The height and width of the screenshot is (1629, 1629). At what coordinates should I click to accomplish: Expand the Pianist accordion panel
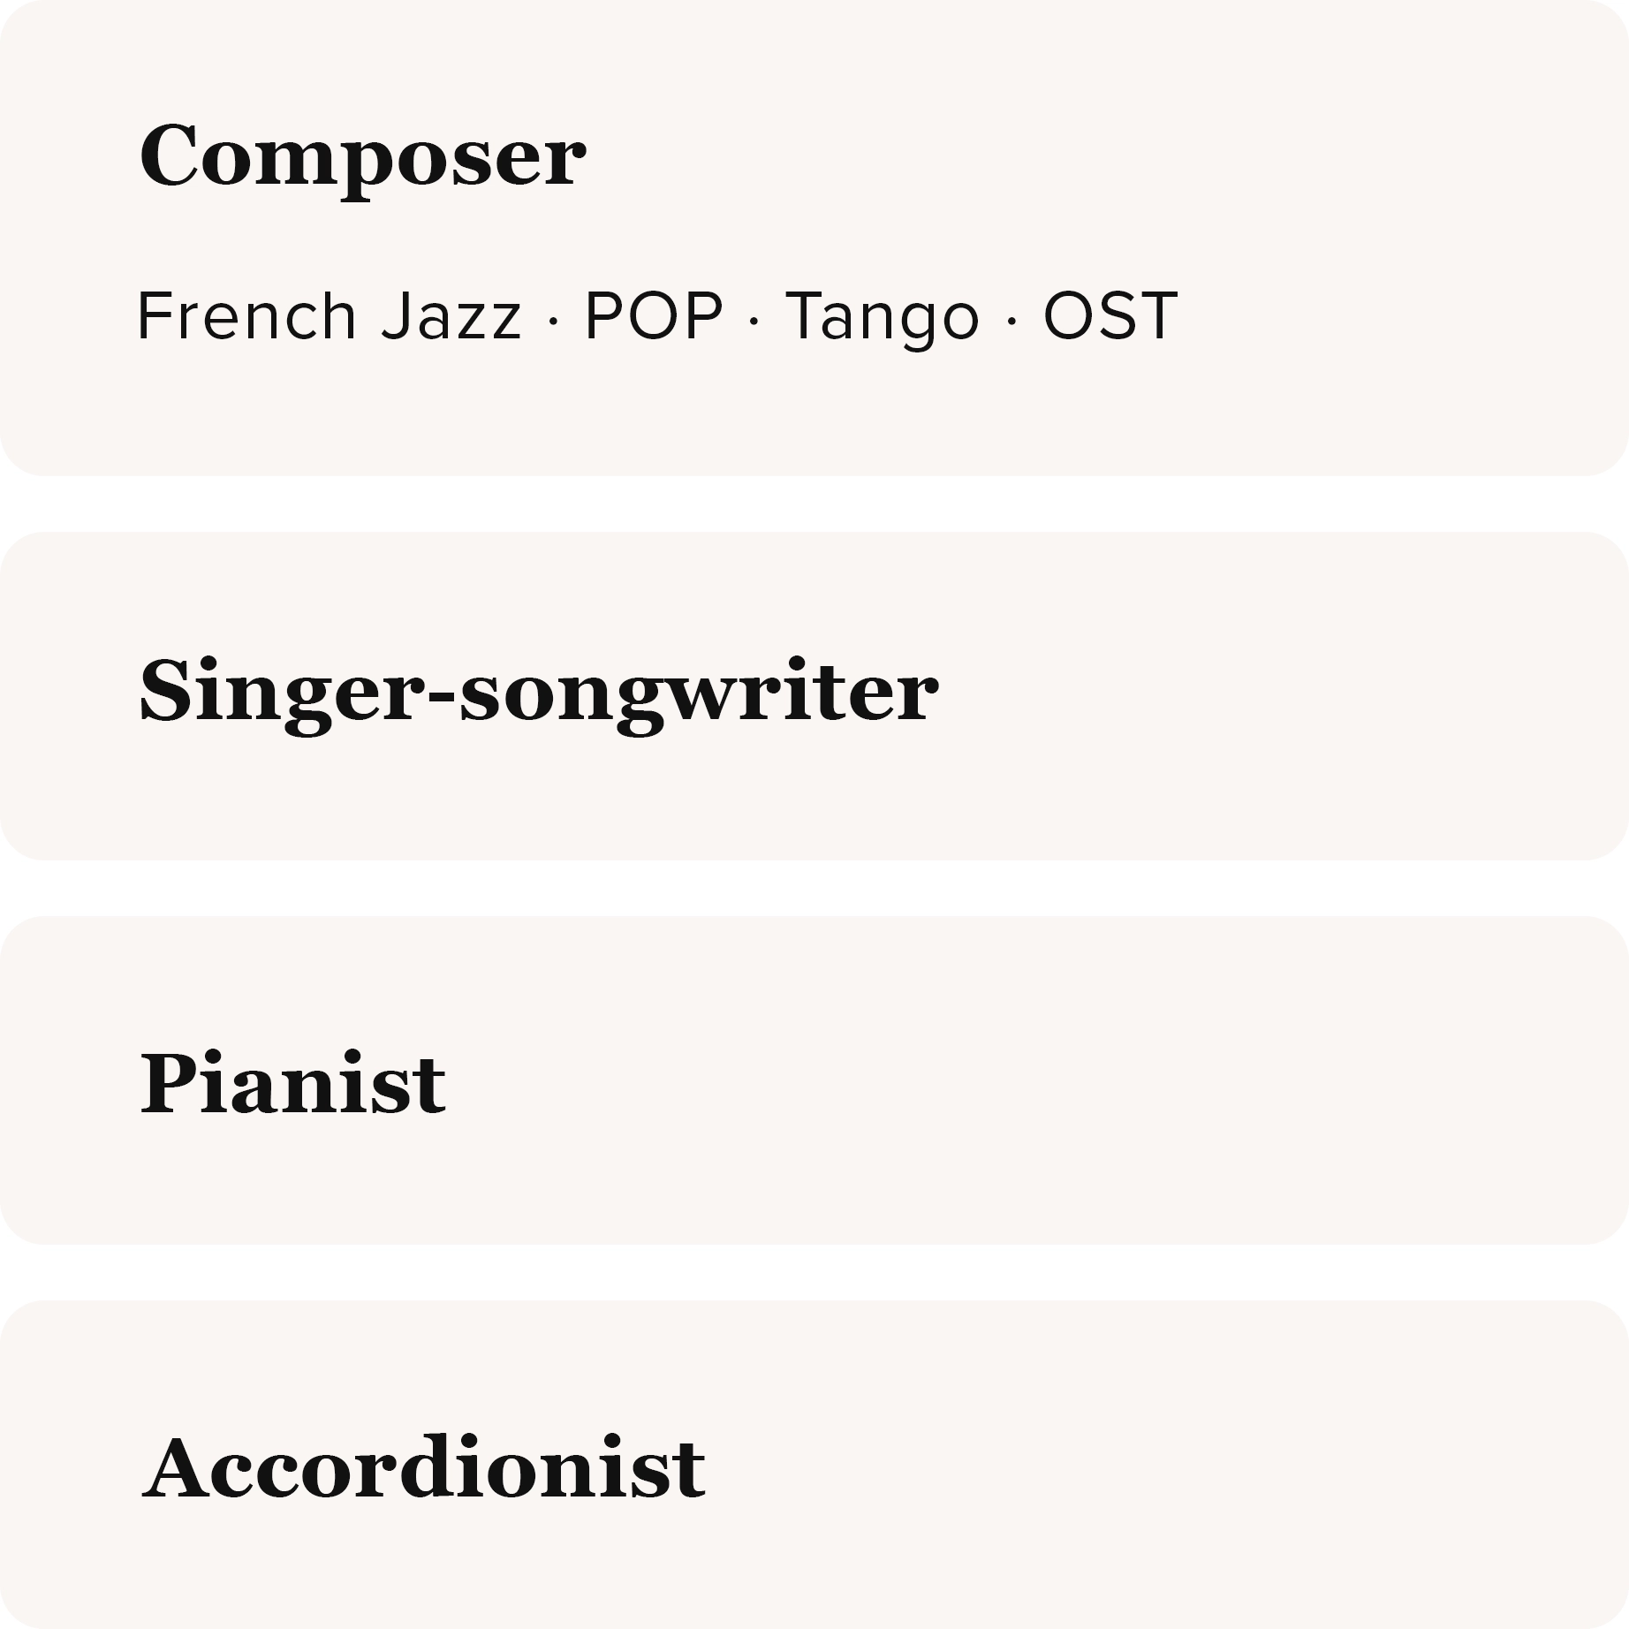point(814,1080)
